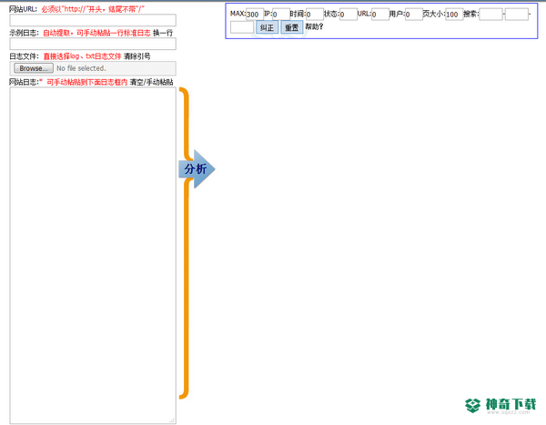
Task: Click the Browse... file button
Action: point(34,68)
